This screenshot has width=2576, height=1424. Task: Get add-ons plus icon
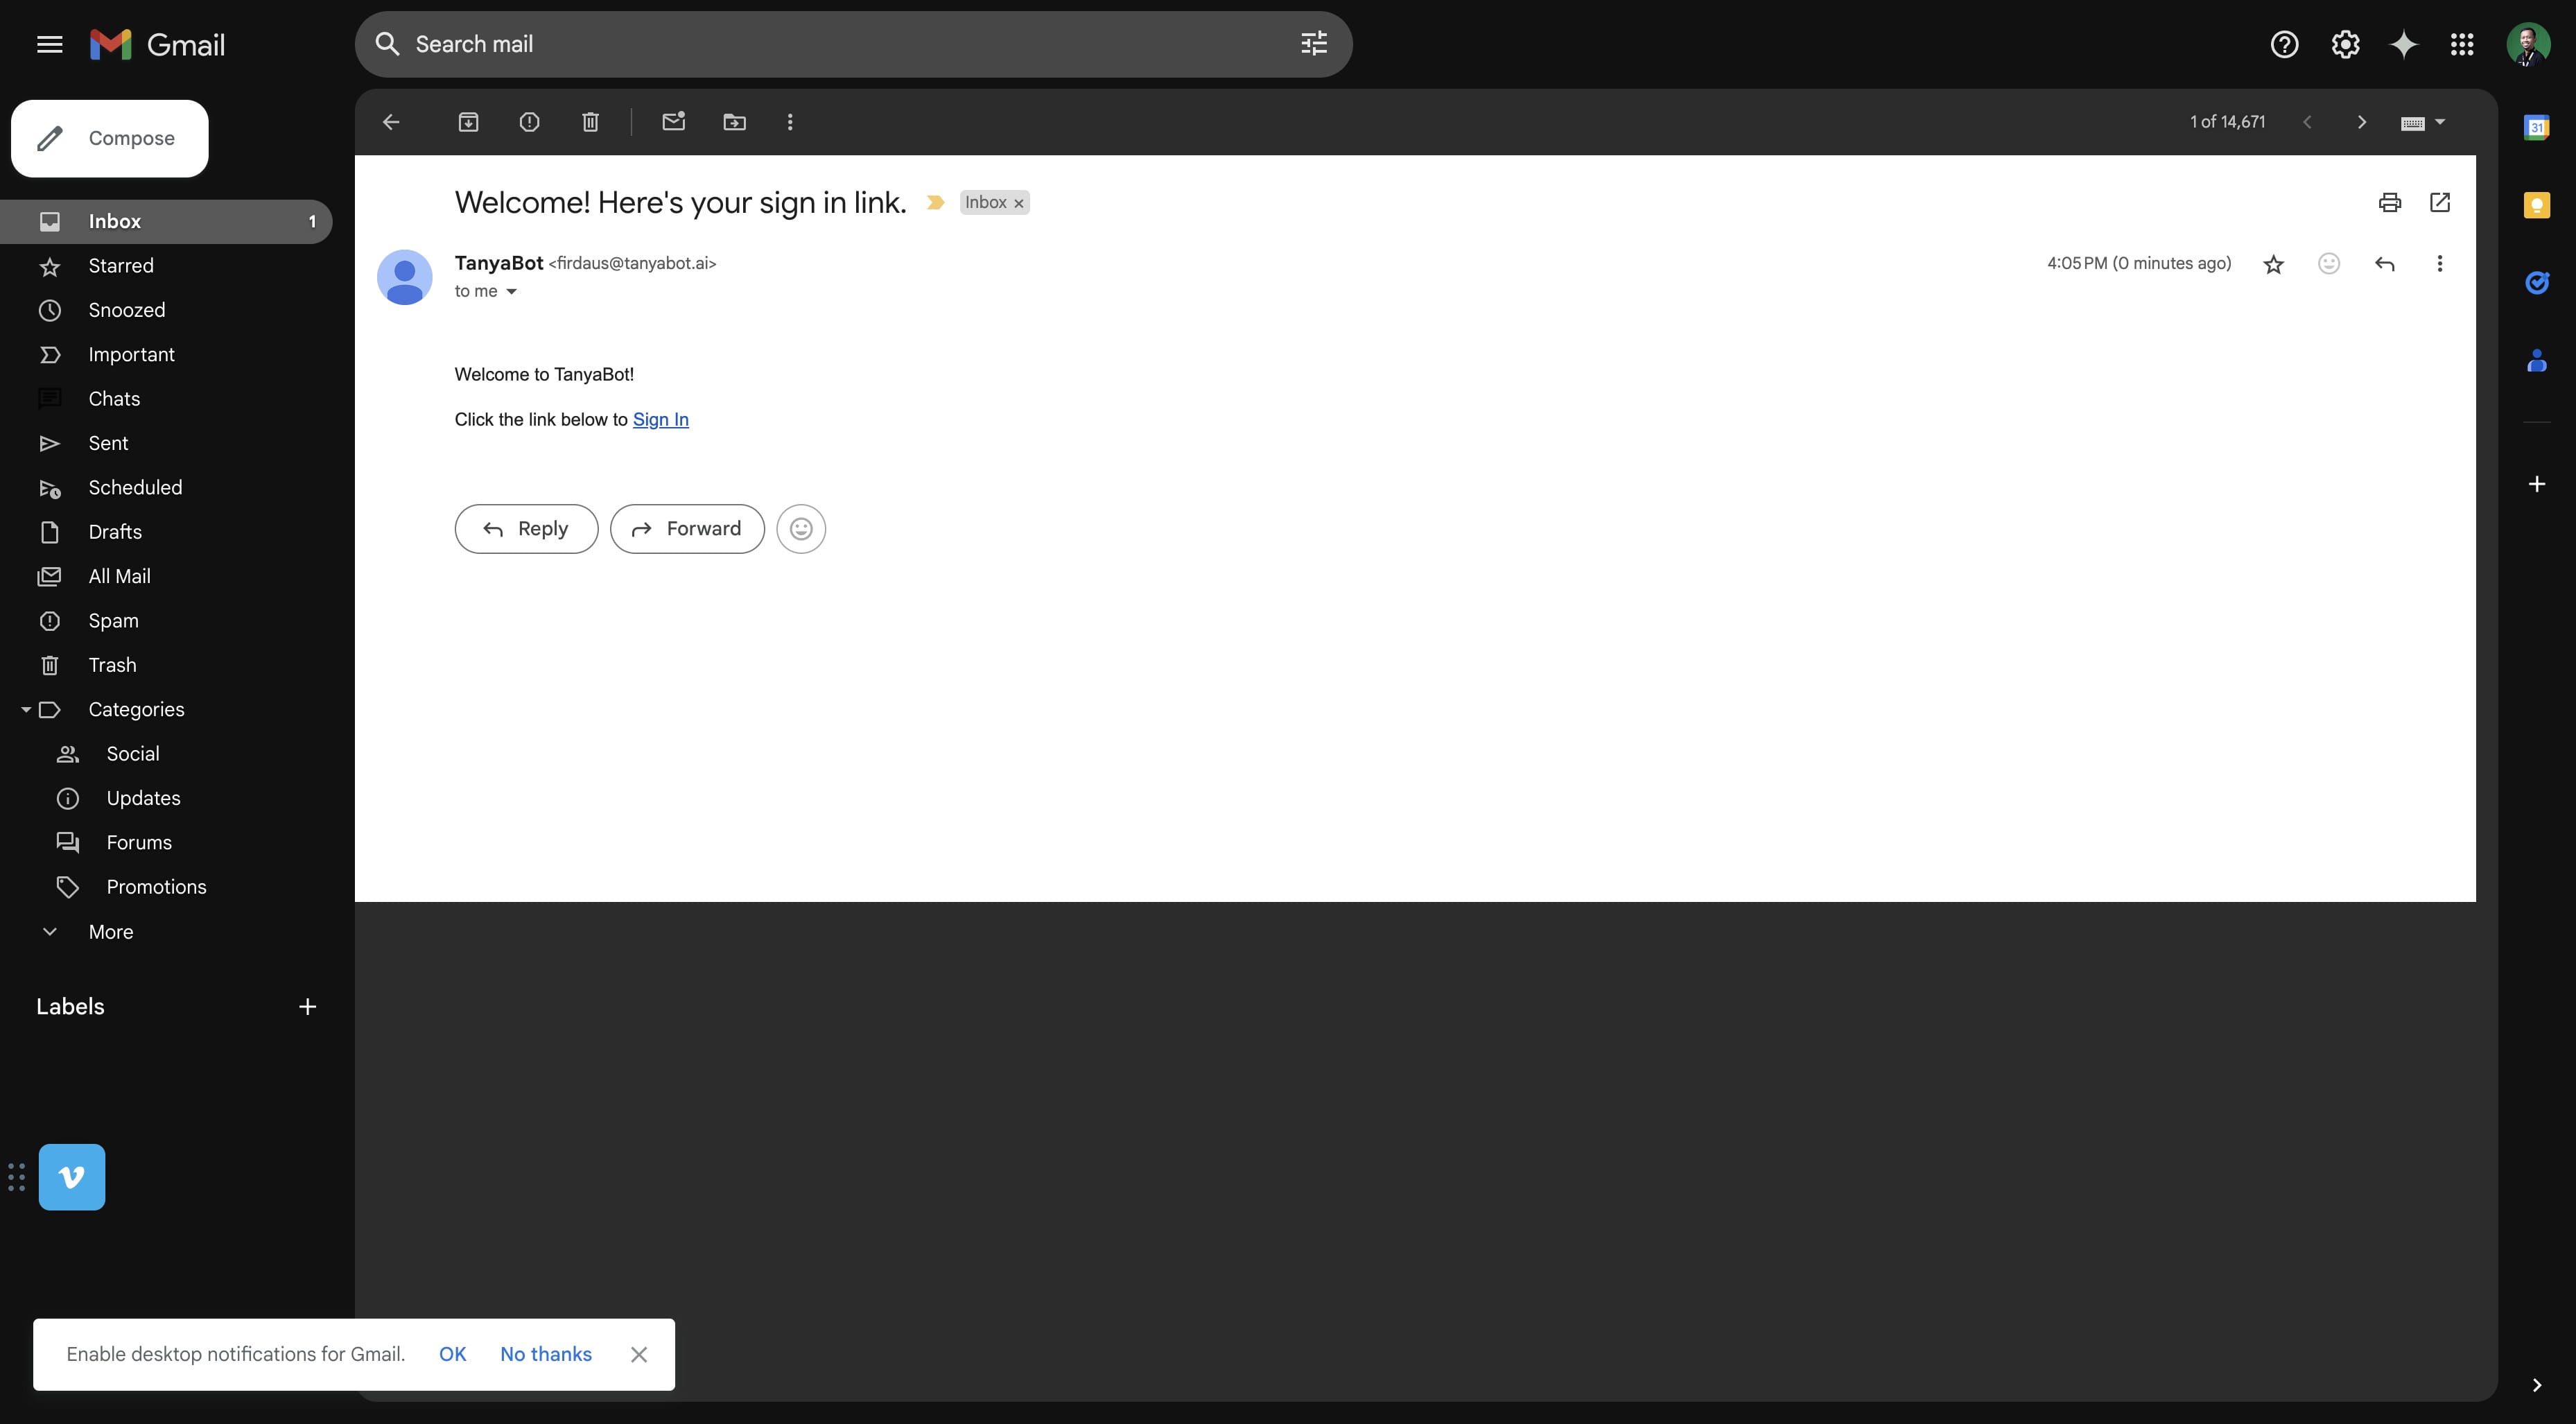pos(2536,484)
